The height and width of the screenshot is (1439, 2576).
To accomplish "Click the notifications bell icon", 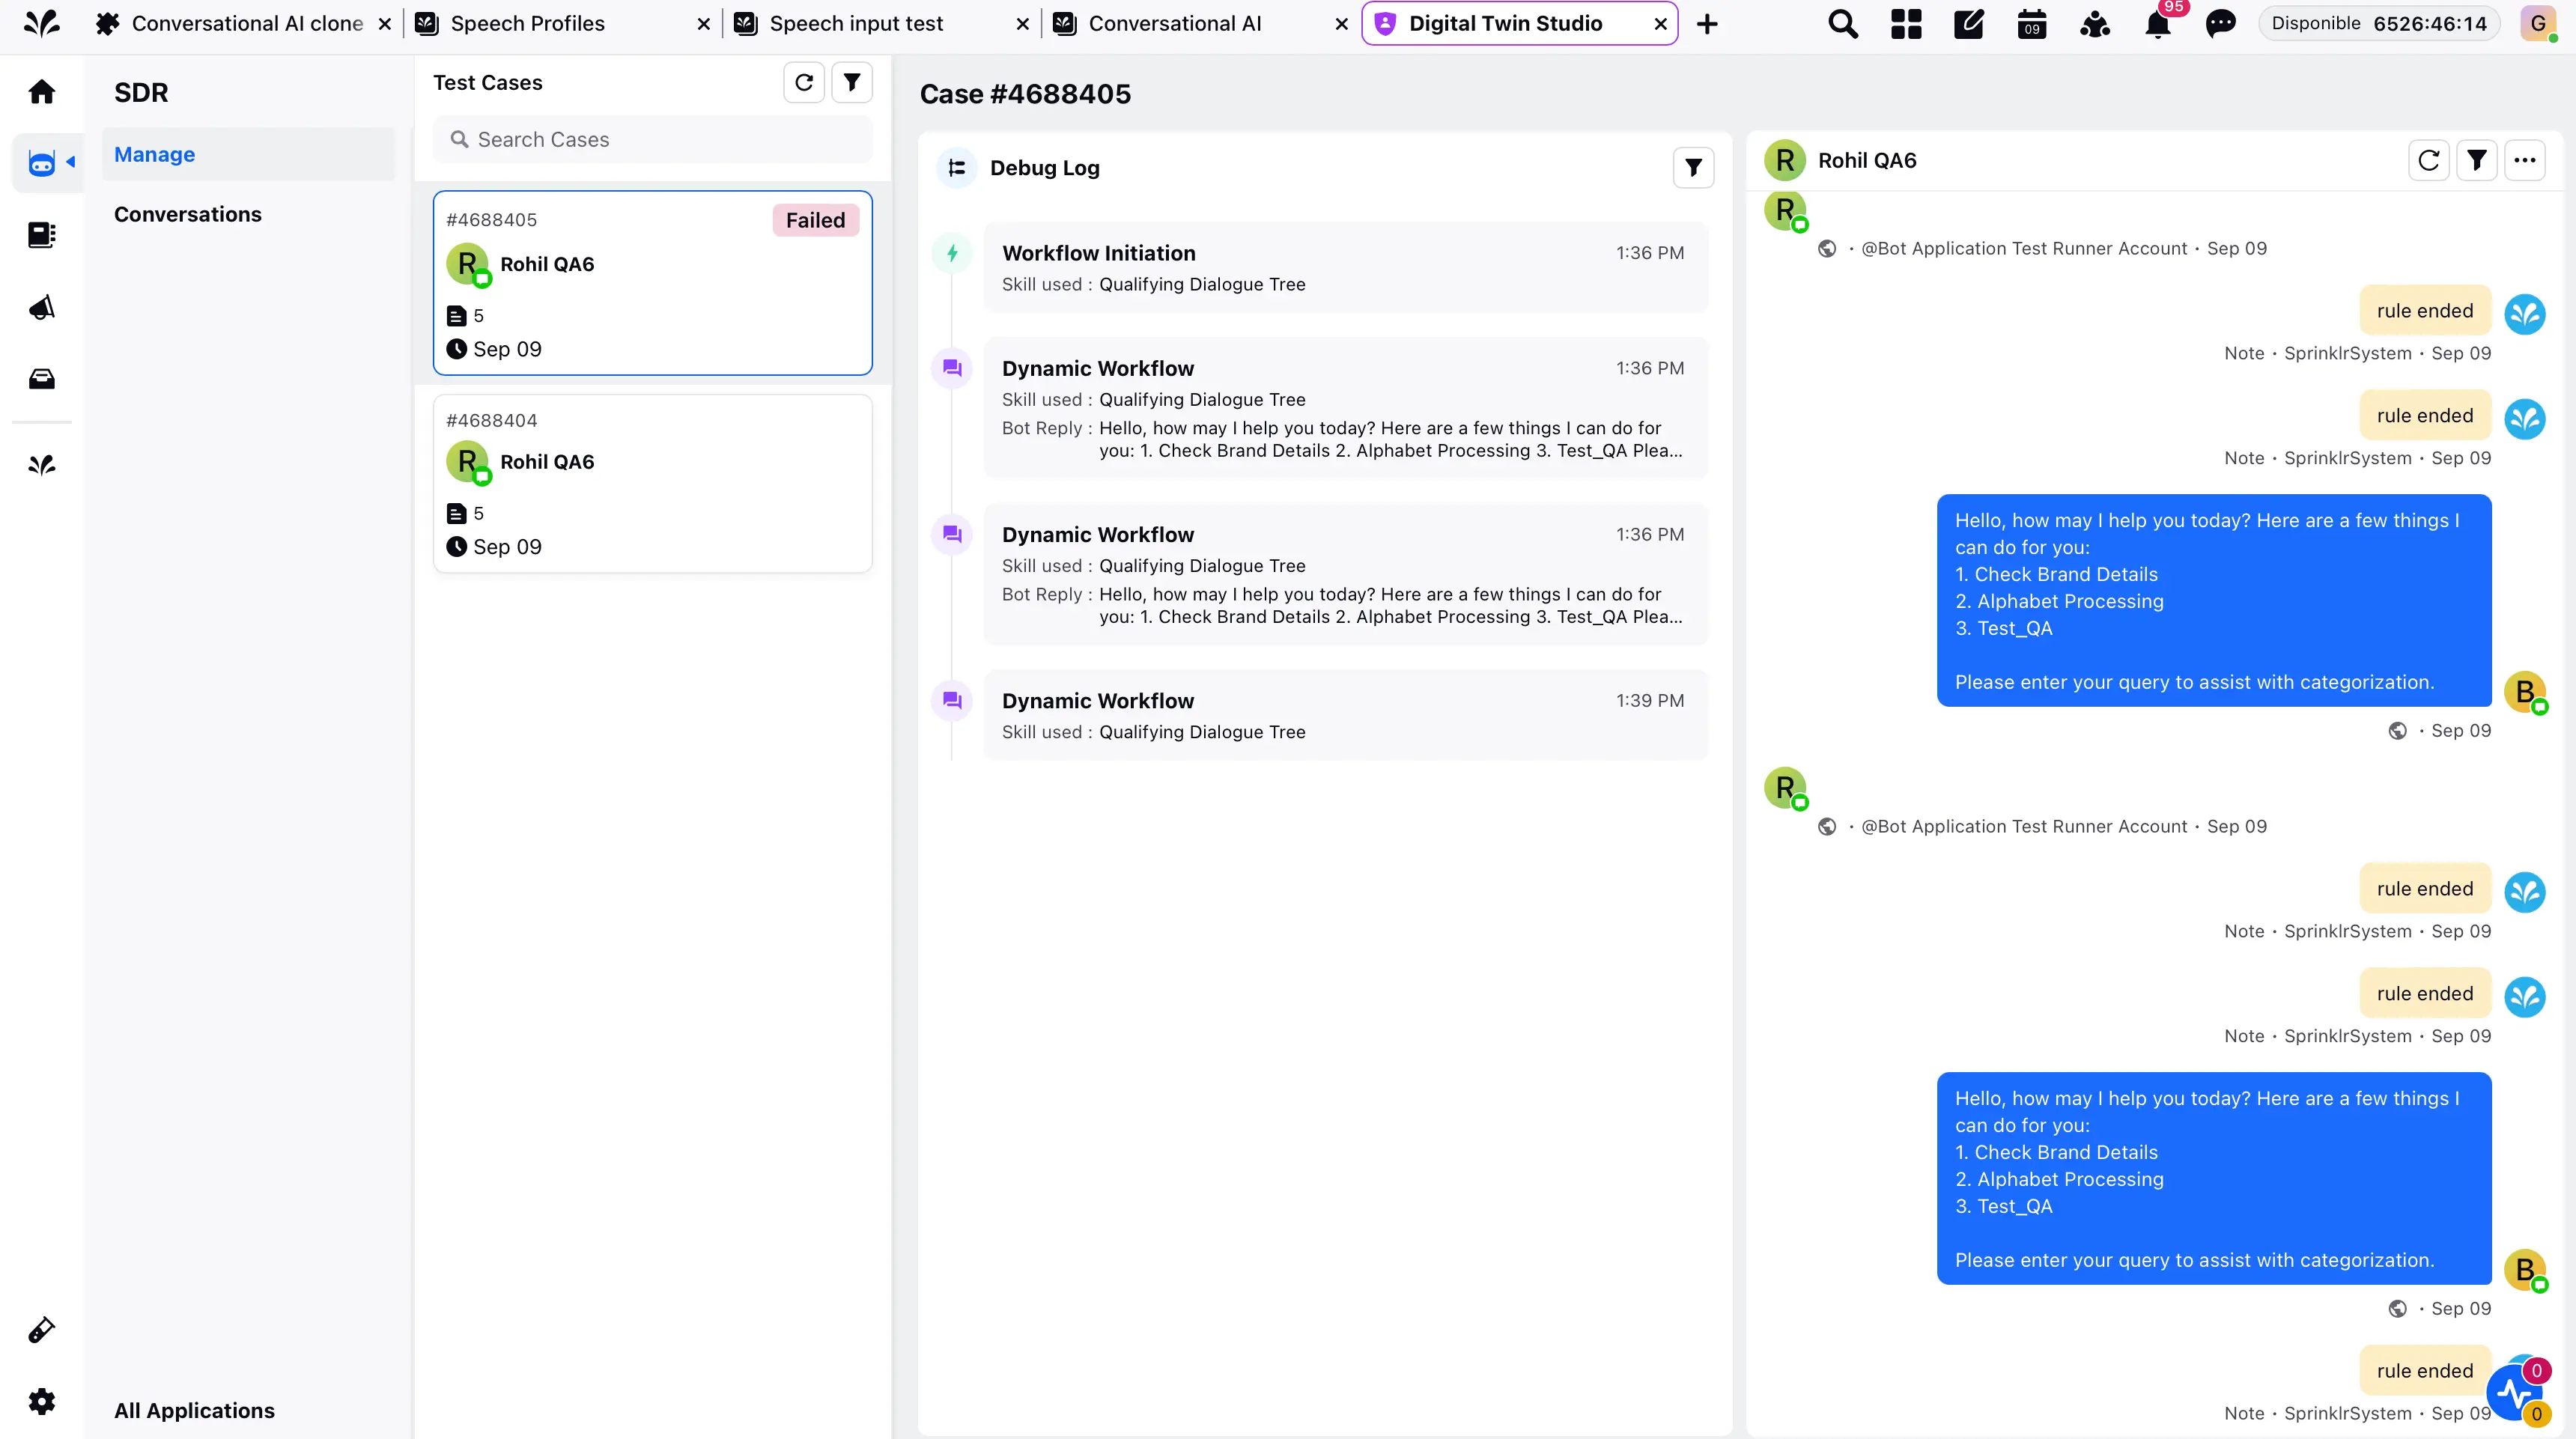I will (x=2157, y=24).
